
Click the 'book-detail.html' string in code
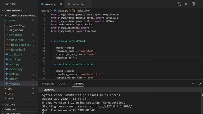90,74
